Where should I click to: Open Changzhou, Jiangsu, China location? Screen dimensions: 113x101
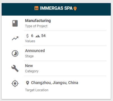[55, 83]
